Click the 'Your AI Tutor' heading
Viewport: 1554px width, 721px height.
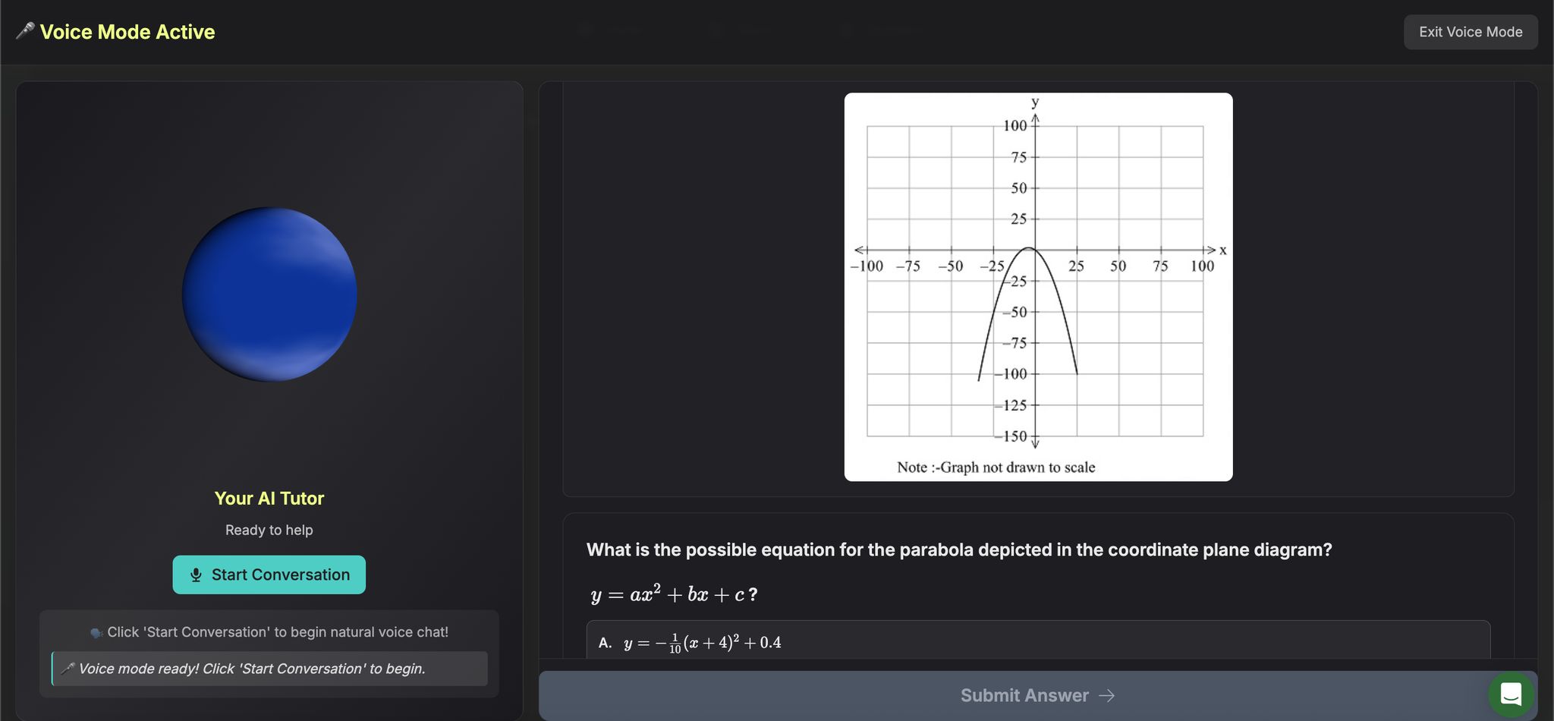coord(269,499)
